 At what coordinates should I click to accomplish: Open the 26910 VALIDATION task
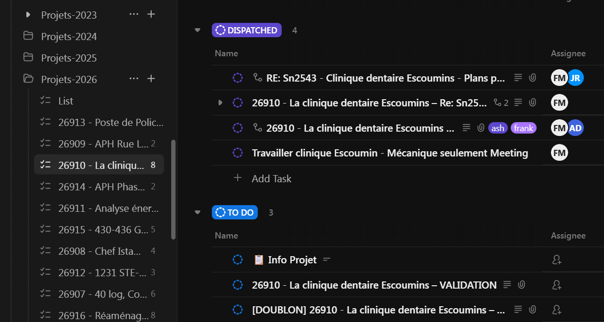pos(374,285)
